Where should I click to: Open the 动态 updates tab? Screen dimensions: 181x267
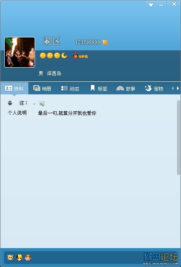70,88
